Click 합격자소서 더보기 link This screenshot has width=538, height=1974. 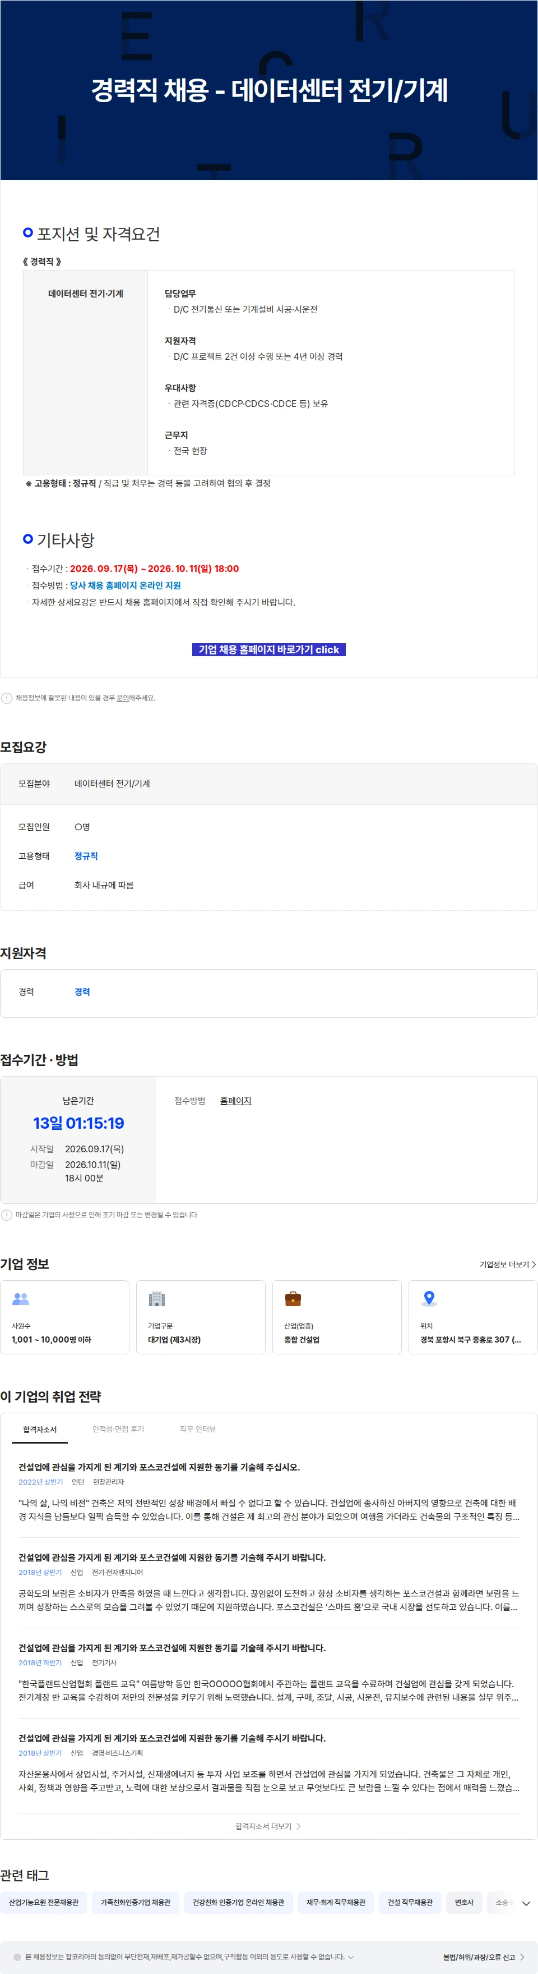pos(268,1826)
